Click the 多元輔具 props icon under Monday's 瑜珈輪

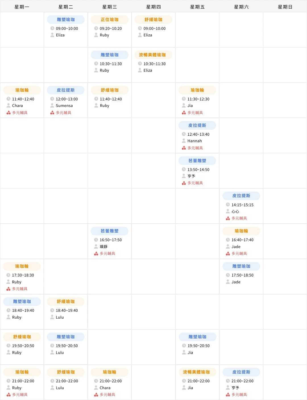8,112
